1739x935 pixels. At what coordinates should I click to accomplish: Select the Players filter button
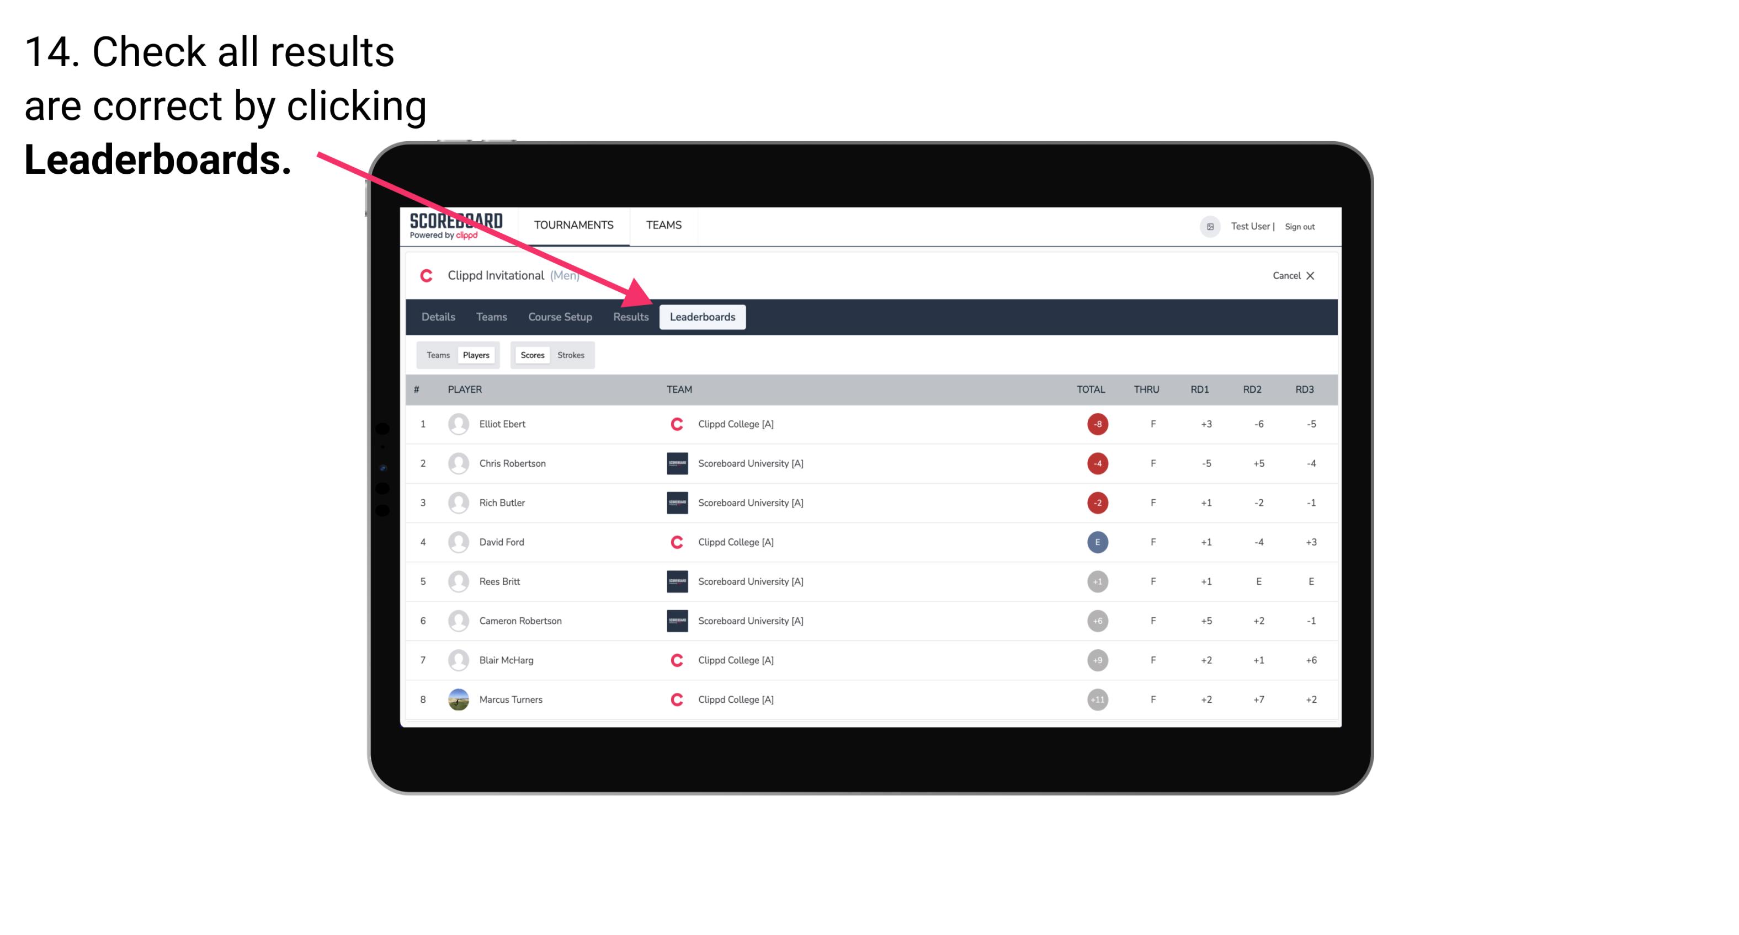click(476, 355)
